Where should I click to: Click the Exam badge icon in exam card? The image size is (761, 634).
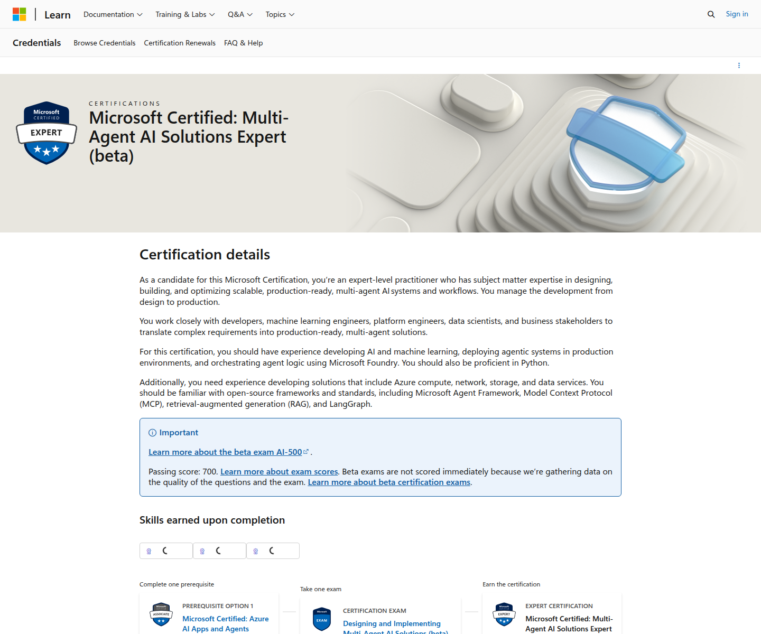pyautogui.click(x=322, y=619)
